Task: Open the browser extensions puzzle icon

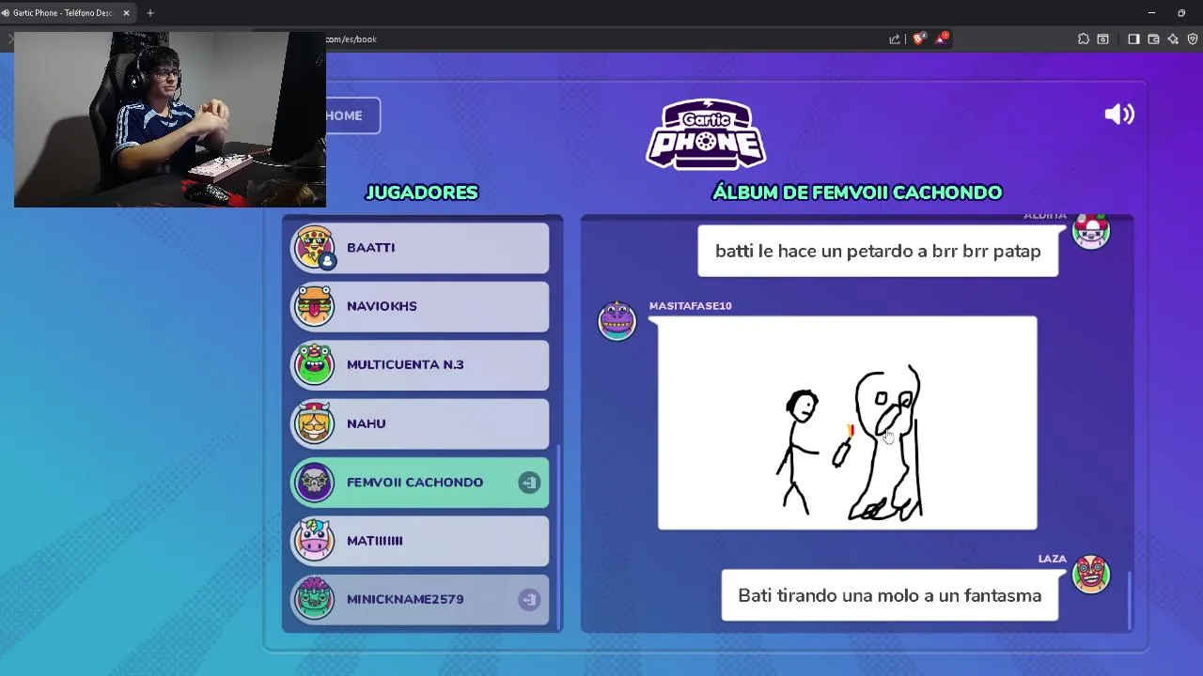Action: coord(1084,38)
